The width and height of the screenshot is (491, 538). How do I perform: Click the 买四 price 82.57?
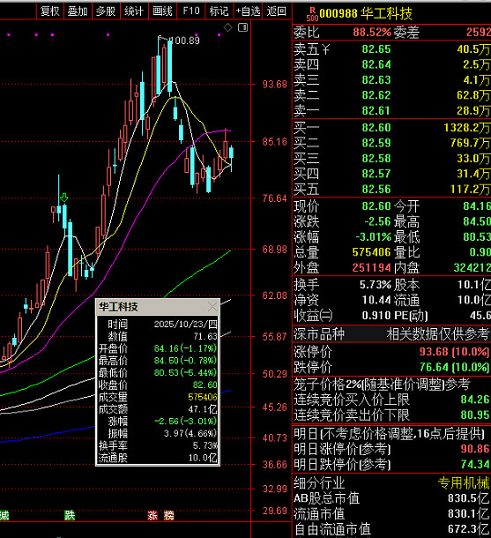[x=376, y=174]
